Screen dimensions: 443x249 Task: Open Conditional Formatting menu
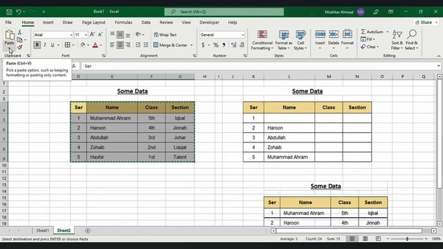pyautogui.click(x=262, y=40)
